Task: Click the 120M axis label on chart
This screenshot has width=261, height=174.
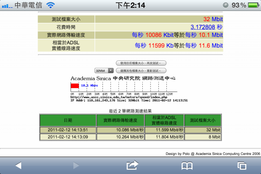Action: pos(169,94)
